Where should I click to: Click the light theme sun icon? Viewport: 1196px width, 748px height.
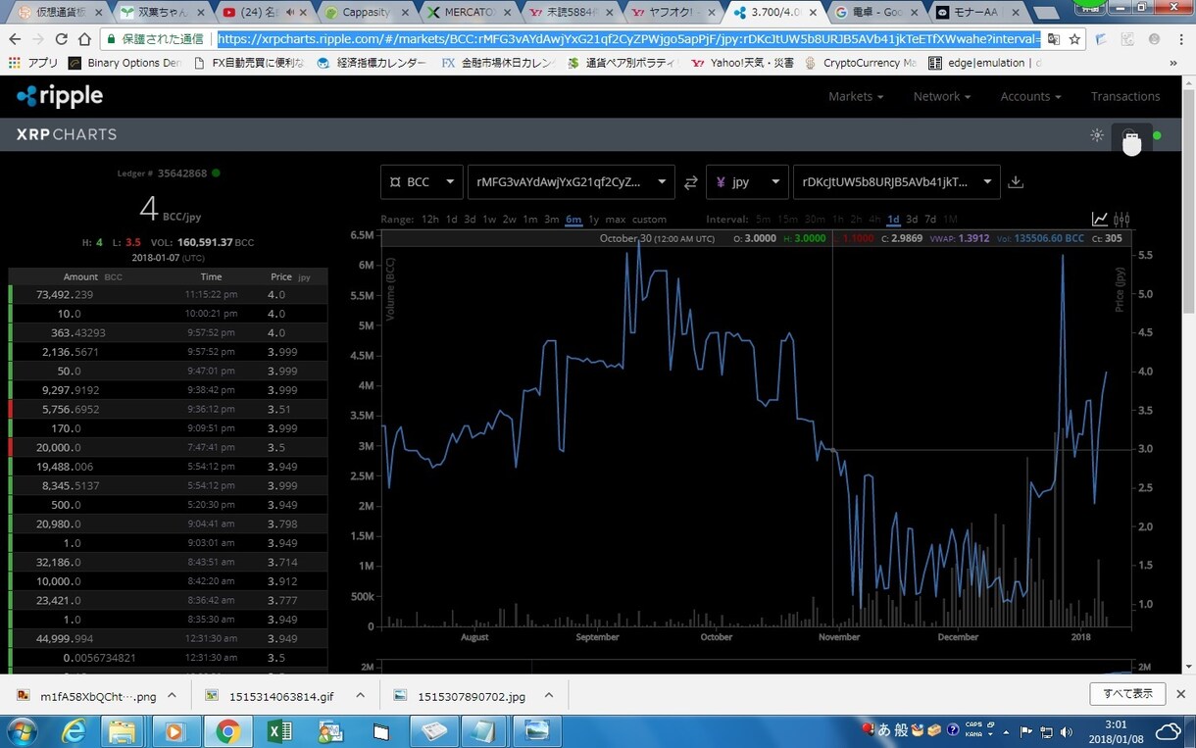tap(1097, 135)
